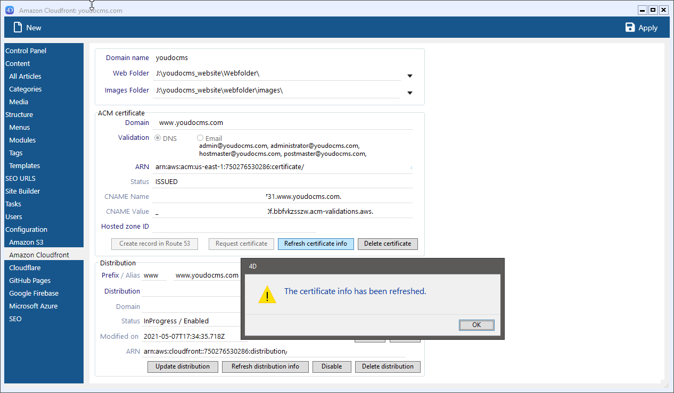
Task: Click OK in the 4D dialog
Action: 476,325
